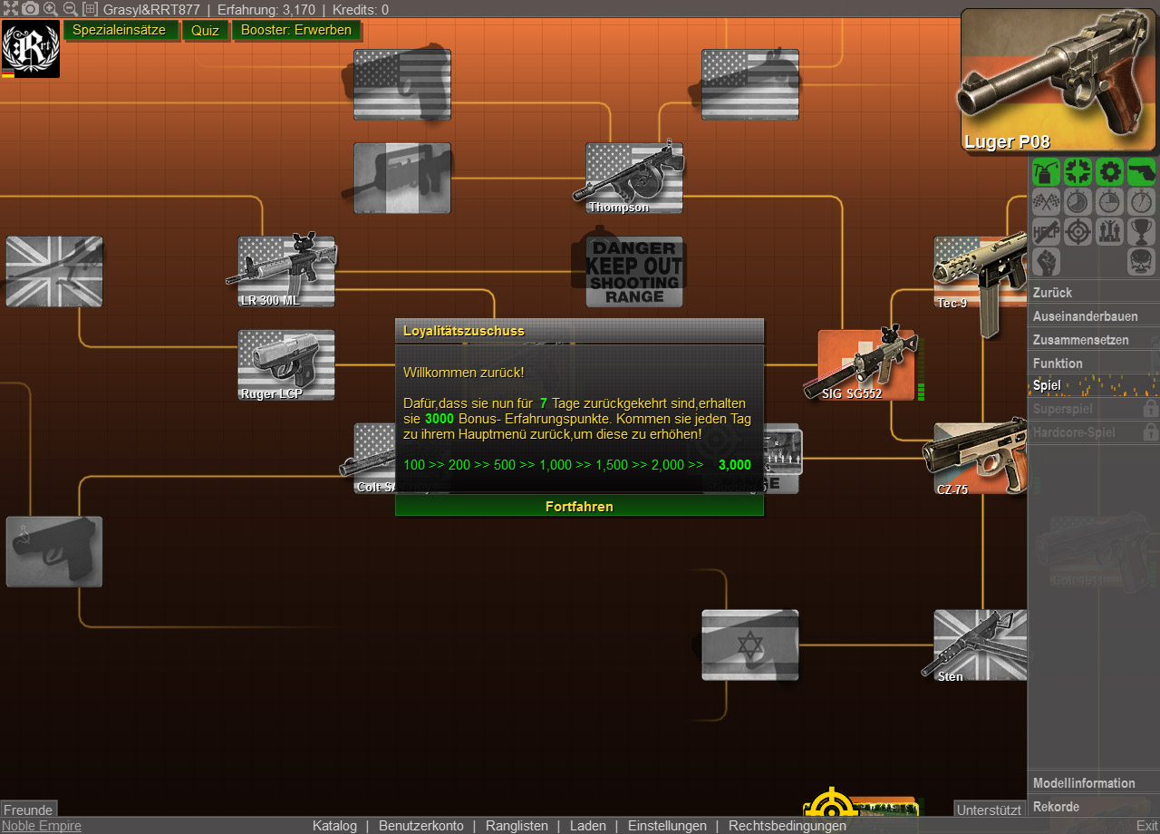Click the fullscreen toggle icon in the top bar

pos(10,8)
